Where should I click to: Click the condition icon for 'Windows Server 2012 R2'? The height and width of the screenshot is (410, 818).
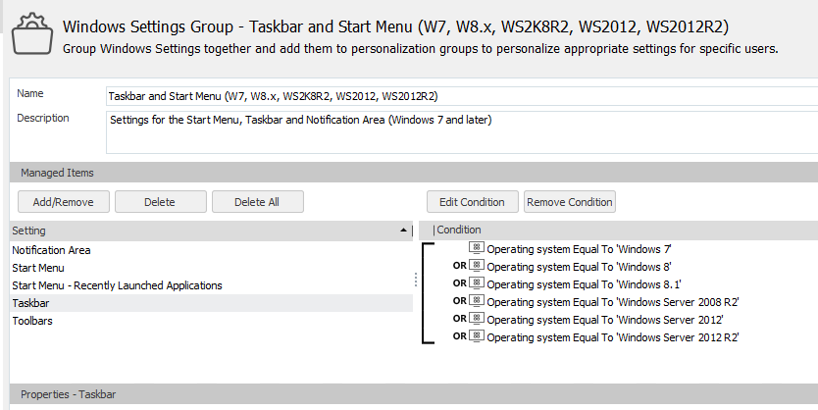[x=477, y=336]
